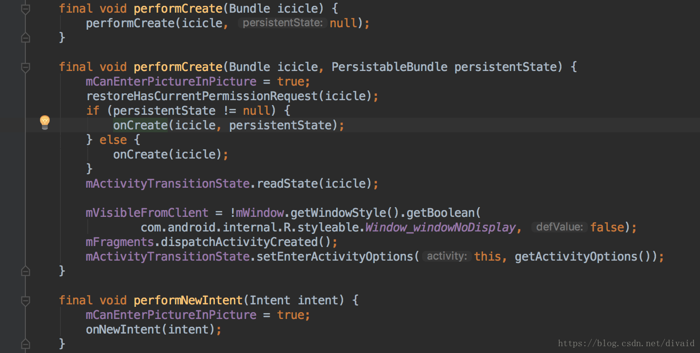The width and height of the screenshot is (700, 353).
Task: Click the getWindowStyle() call
Action: click(345, 212)
